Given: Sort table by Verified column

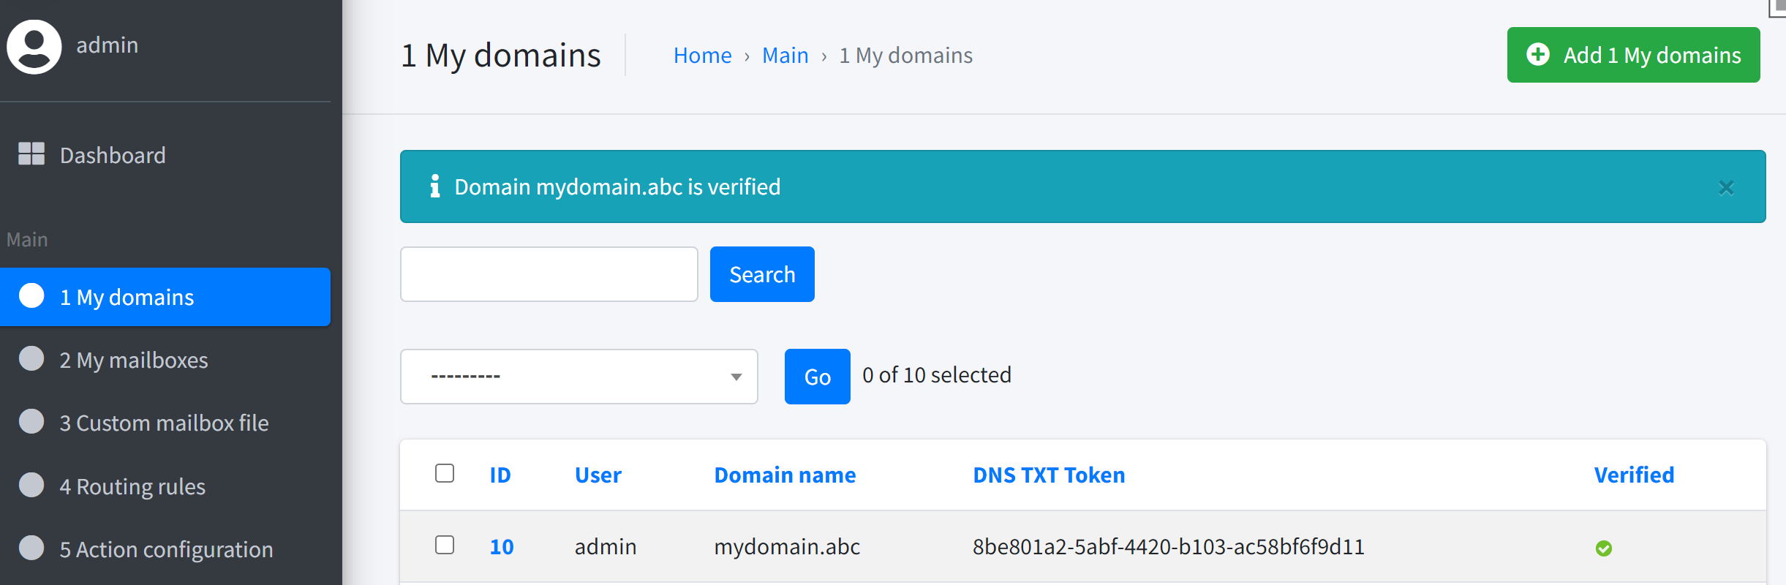Looking at the screenshot, I should pyautogui.click(x=1634, y=475).
